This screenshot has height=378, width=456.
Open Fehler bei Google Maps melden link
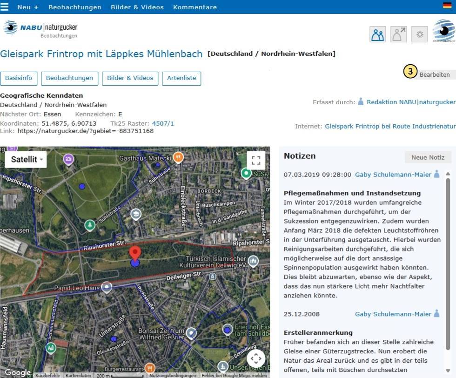coord(234,375)
